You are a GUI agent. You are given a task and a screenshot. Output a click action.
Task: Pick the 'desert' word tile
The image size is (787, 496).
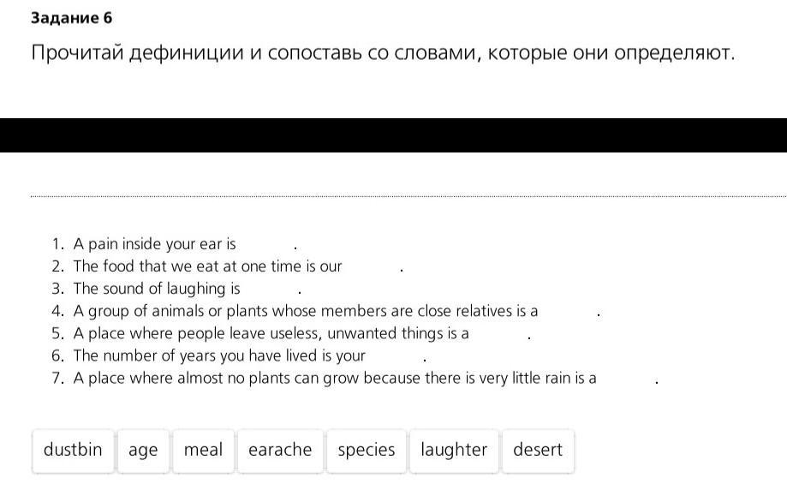[538, 451]
